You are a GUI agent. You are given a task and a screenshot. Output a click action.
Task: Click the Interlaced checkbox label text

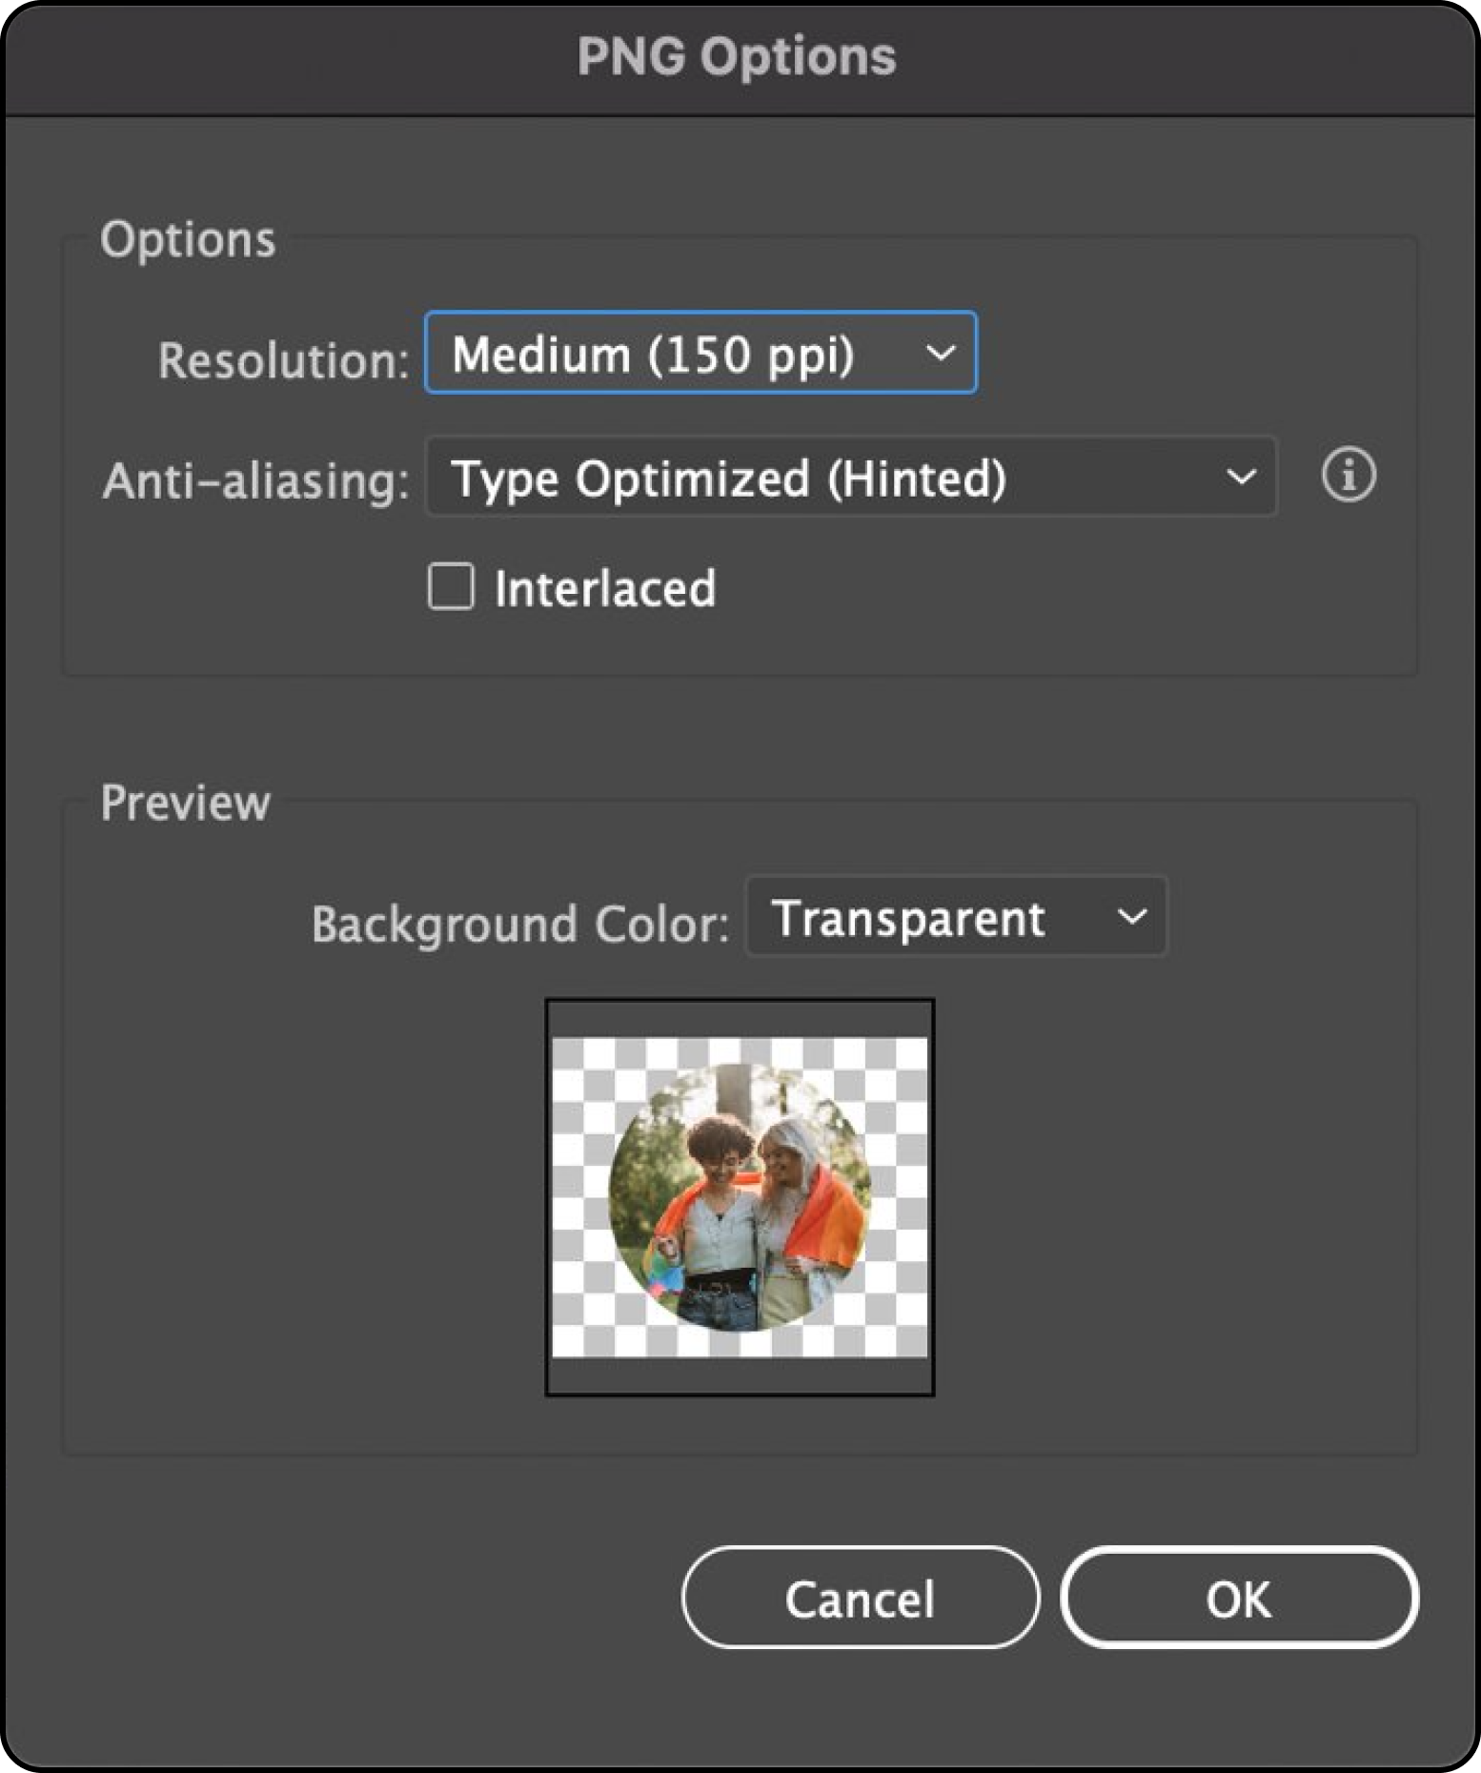(x=604, y=589)
